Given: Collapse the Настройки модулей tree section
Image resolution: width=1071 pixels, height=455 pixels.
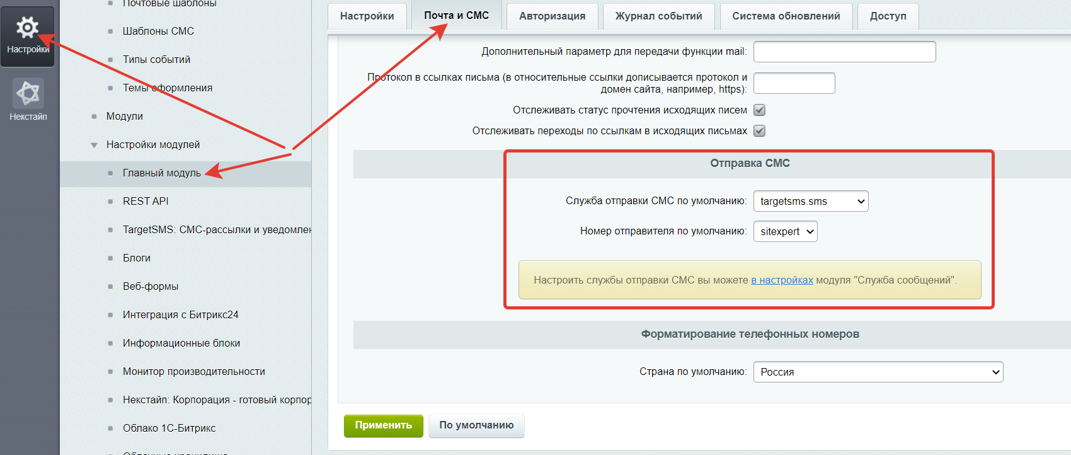Looking at the screenshot, I should [x=94, y=145].
